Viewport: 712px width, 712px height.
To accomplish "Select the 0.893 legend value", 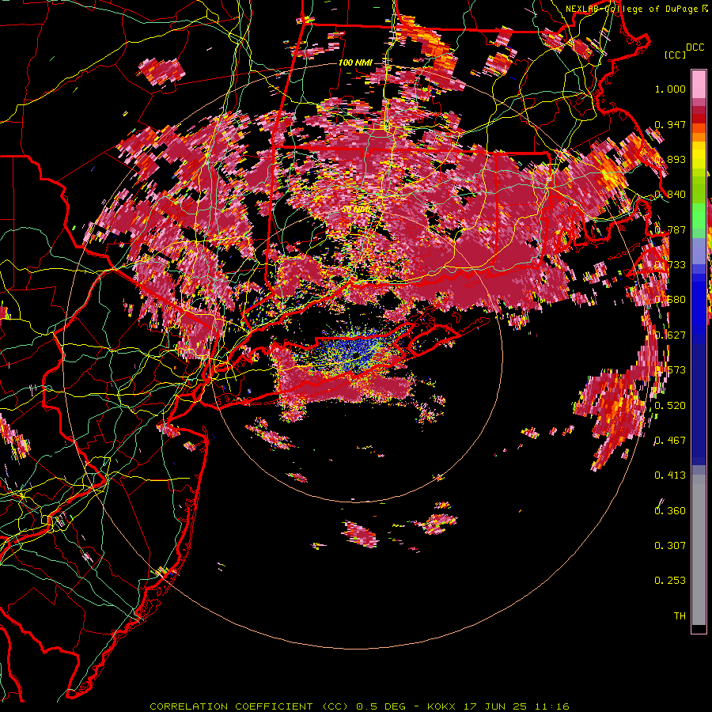I will pos(670,159).
